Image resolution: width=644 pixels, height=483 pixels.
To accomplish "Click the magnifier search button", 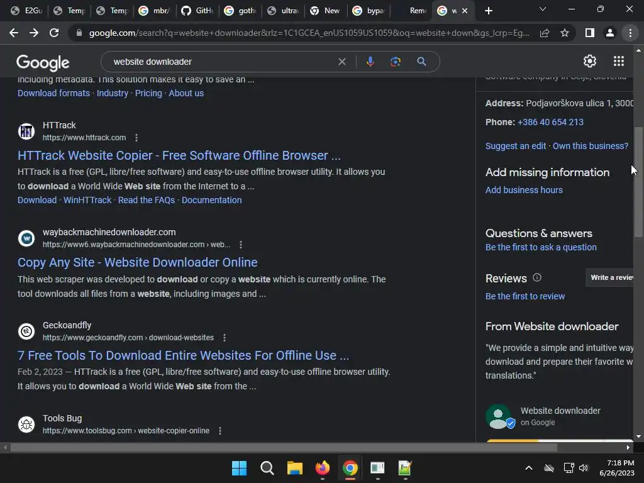I will [421, 62].
